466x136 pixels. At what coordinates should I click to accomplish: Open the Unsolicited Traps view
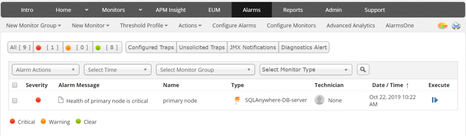202,47
